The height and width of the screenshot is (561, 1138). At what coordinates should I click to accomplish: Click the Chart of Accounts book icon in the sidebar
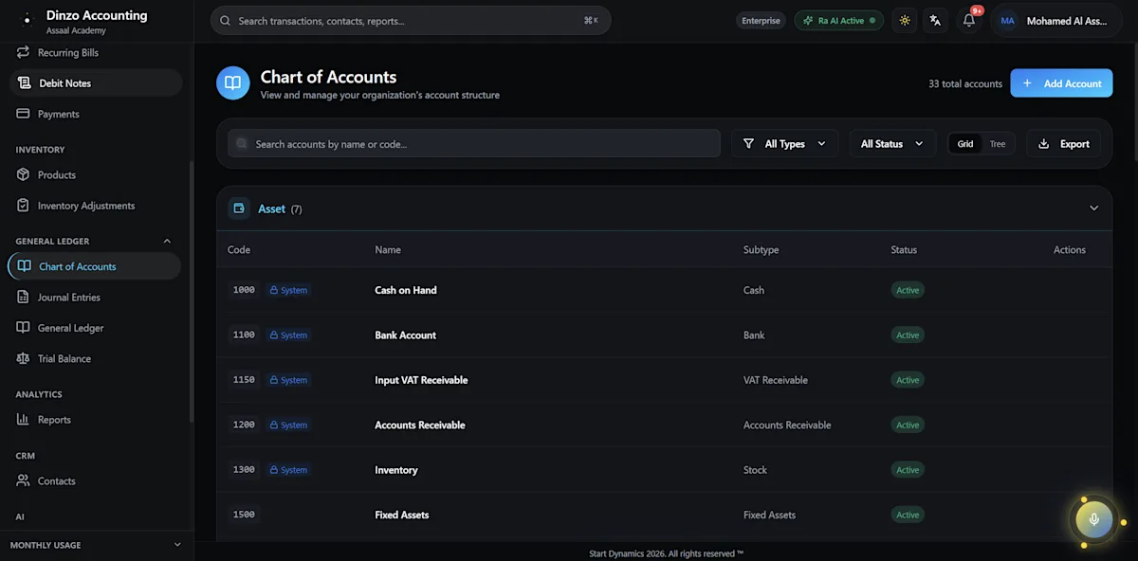click(x=25, y=266)
